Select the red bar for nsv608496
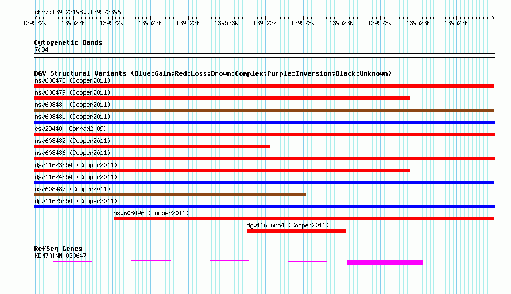Viewport: 511px width, 294px height. (304, 219)
